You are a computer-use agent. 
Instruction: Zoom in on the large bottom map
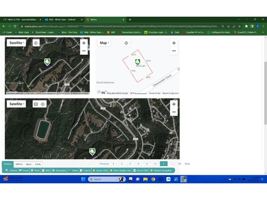click(x=174, y=104)
